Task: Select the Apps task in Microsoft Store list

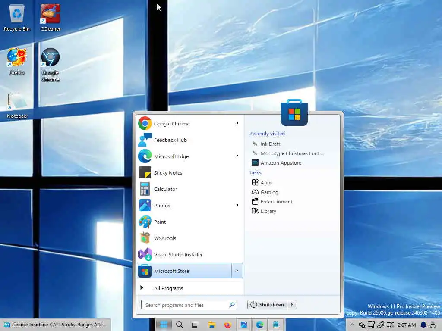Action: click(x=262, y=183)
